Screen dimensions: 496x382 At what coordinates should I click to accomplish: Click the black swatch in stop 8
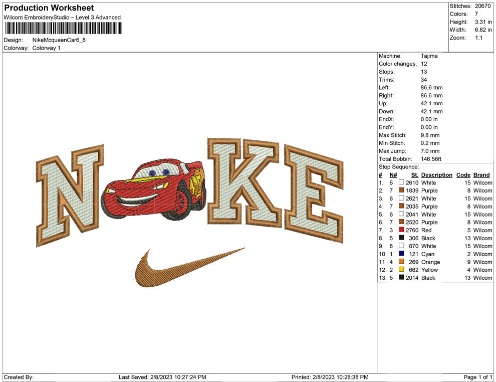coord(401,238)
